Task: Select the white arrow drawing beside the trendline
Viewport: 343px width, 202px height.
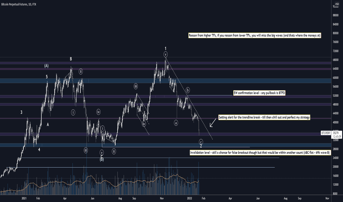Action: [213, 123]
